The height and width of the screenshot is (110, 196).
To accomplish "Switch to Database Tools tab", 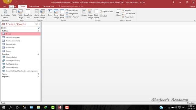I will (48, 6).
